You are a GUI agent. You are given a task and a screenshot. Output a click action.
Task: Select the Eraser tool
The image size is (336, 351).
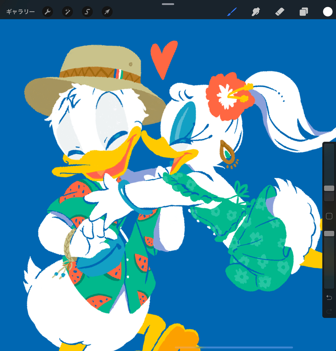[x=280, y=12]
